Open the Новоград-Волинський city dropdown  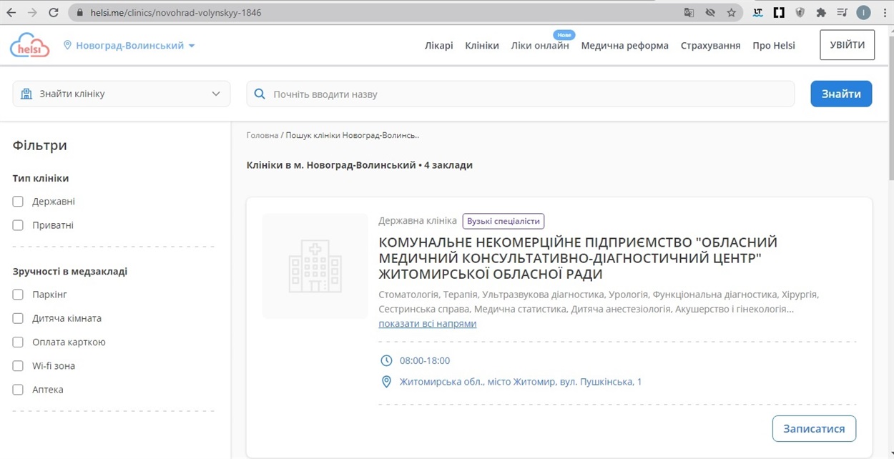[x=129, y=46]
